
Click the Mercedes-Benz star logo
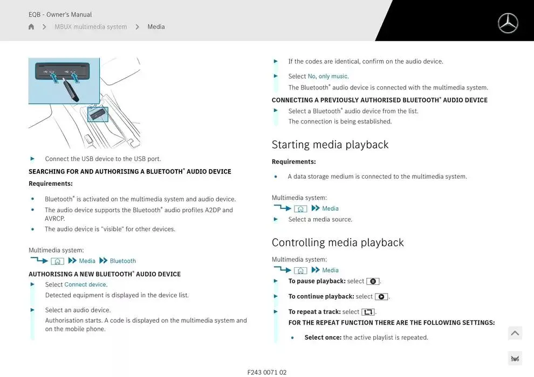[x=507, y=23]
